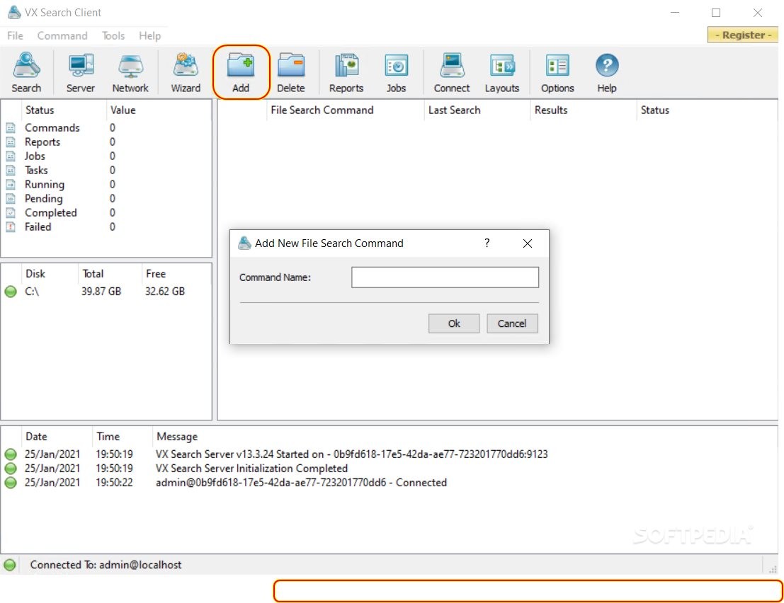784x603 pixels.
Task: Click the Delete command icon
Action: pos(291,72)
